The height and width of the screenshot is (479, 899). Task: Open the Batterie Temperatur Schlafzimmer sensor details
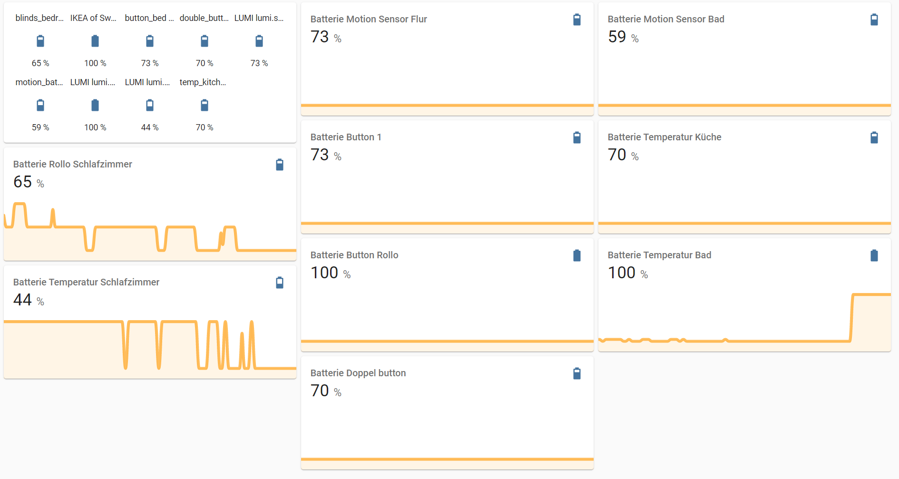(86, 282)
